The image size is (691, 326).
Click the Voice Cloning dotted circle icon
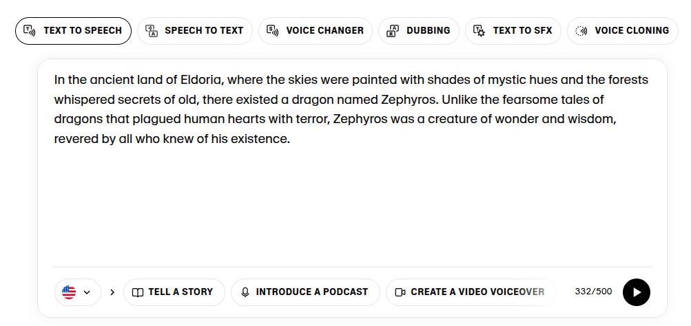tap(581, 30)
